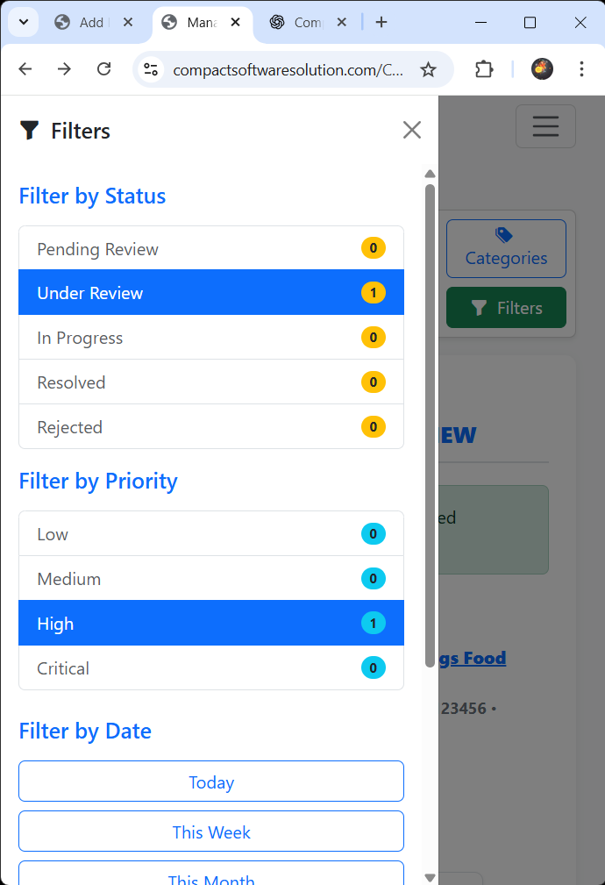Bookmark this page with the star icon
Image resolution: width=605 pixels, height=885 pixels.
[x=428, y=69]
